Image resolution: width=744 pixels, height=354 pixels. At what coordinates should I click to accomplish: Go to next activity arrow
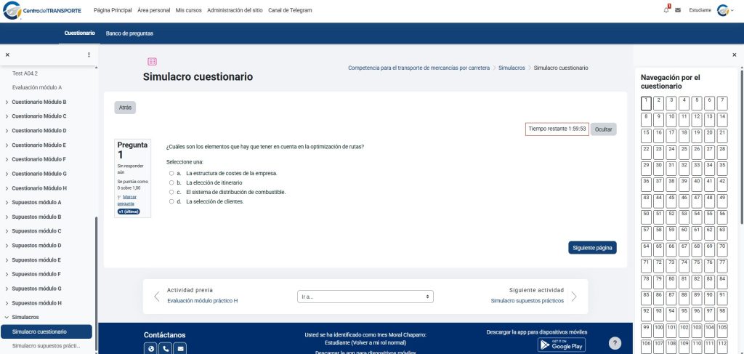click(x=574, y=297)
